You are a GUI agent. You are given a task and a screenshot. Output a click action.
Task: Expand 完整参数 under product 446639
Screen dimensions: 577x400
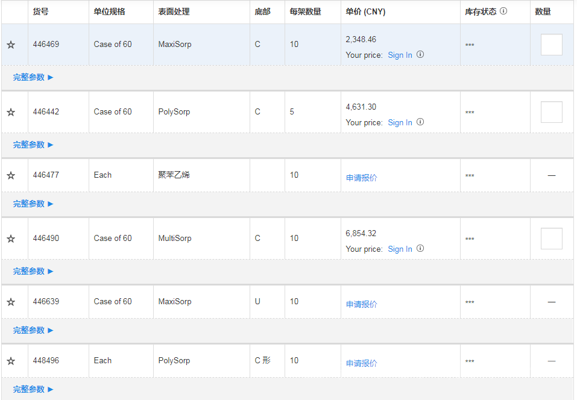point(33,330)
